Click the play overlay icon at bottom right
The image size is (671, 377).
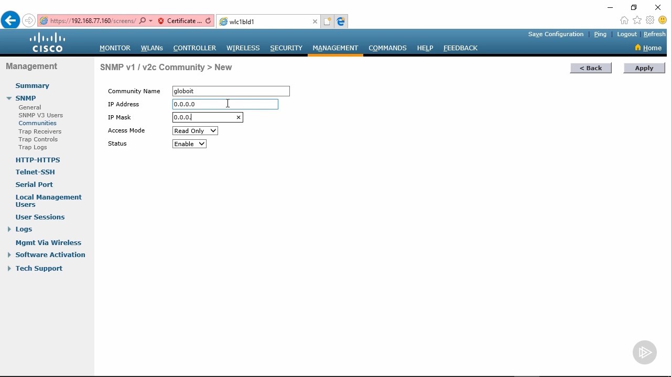pyautogui.click(x=645, y=352)
